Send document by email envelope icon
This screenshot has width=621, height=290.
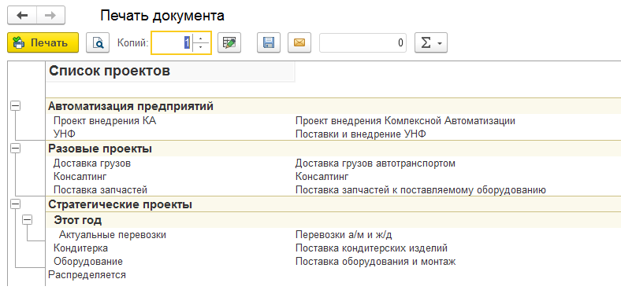point(299,42)
